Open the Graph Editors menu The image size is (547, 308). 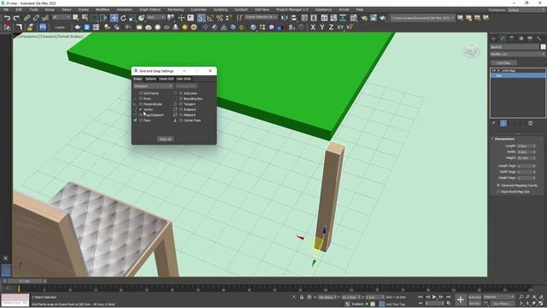[x=150, y=9]
